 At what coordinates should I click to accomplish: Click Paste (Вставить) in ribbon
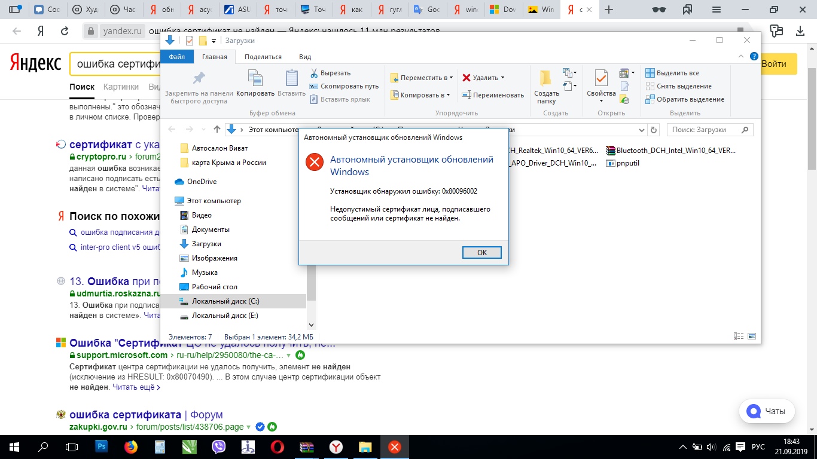[x=292, y=83]
